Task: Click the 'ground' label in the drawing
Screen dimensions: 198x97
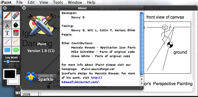Action: click(x=180, y=52)
